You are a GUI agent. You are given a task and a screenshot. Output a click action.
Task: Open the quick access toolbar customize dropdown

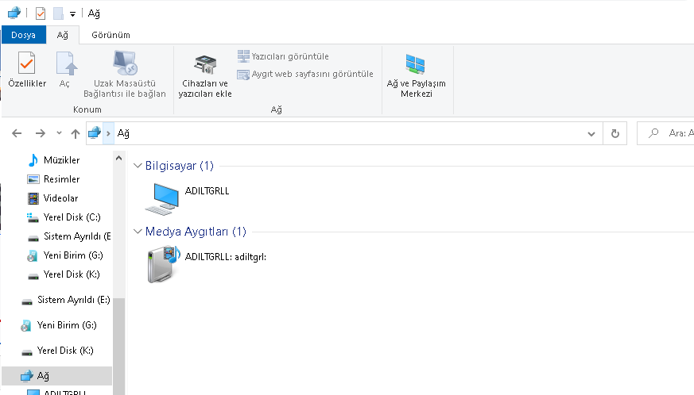point(72,14)
